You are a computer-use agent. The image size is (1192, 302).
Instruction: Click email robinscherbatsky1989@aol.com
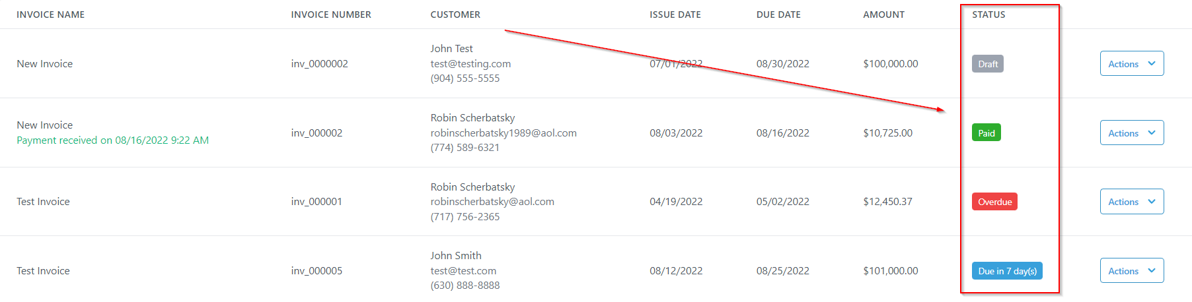(503, 133)
